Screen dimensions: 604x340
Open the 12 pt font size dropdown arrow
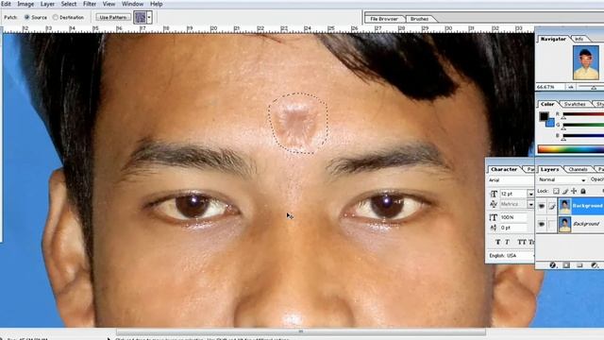pyautogui.click(x=530, y=194)
